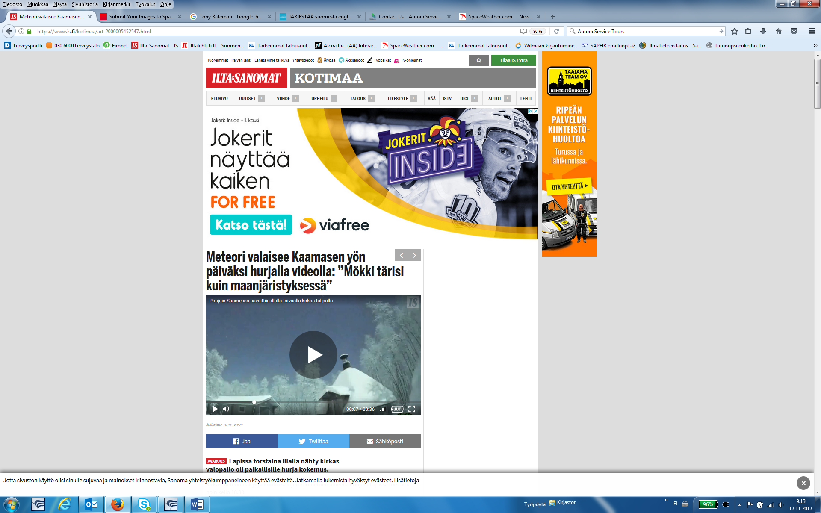Expand the UUTISET plus submenu
821x513 pixels.
[x=261, y=98]
